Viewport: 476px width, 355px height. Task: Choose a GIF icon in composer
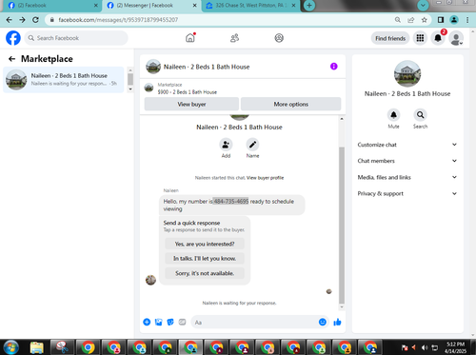[182, 322]
